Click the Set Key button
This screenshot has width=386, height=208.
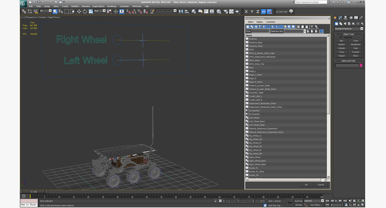click(x=299, y=205)
